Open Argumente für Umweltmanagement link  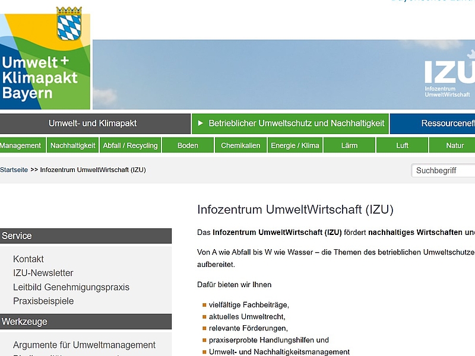pyautogui.click(x=84, y=345)
